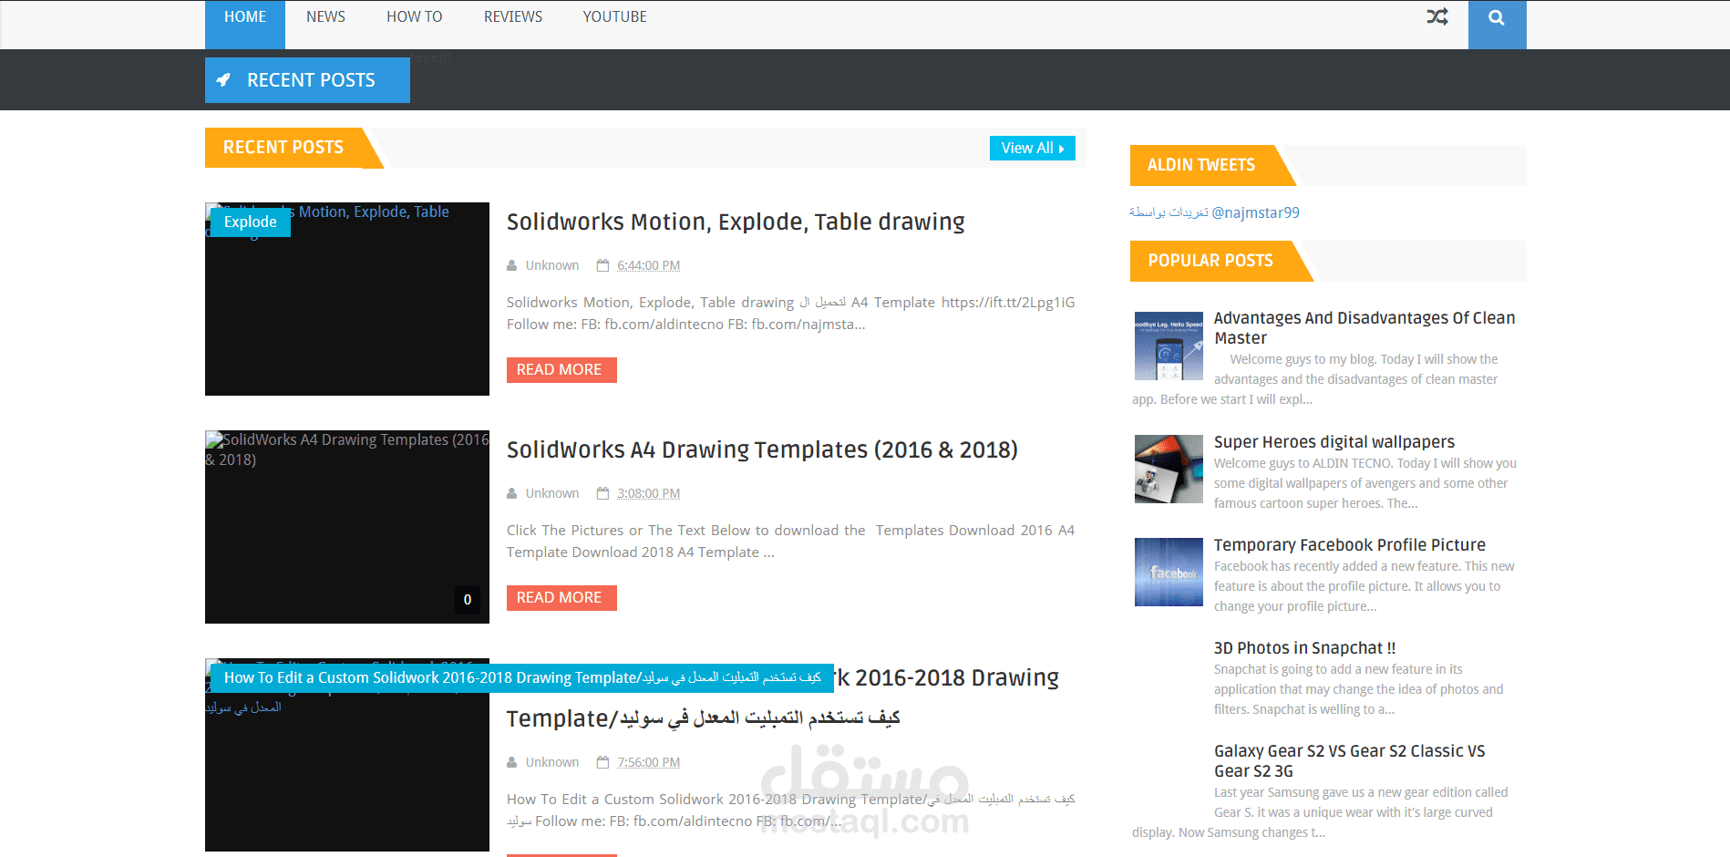Click the Explode category tag

coord(251,222)
